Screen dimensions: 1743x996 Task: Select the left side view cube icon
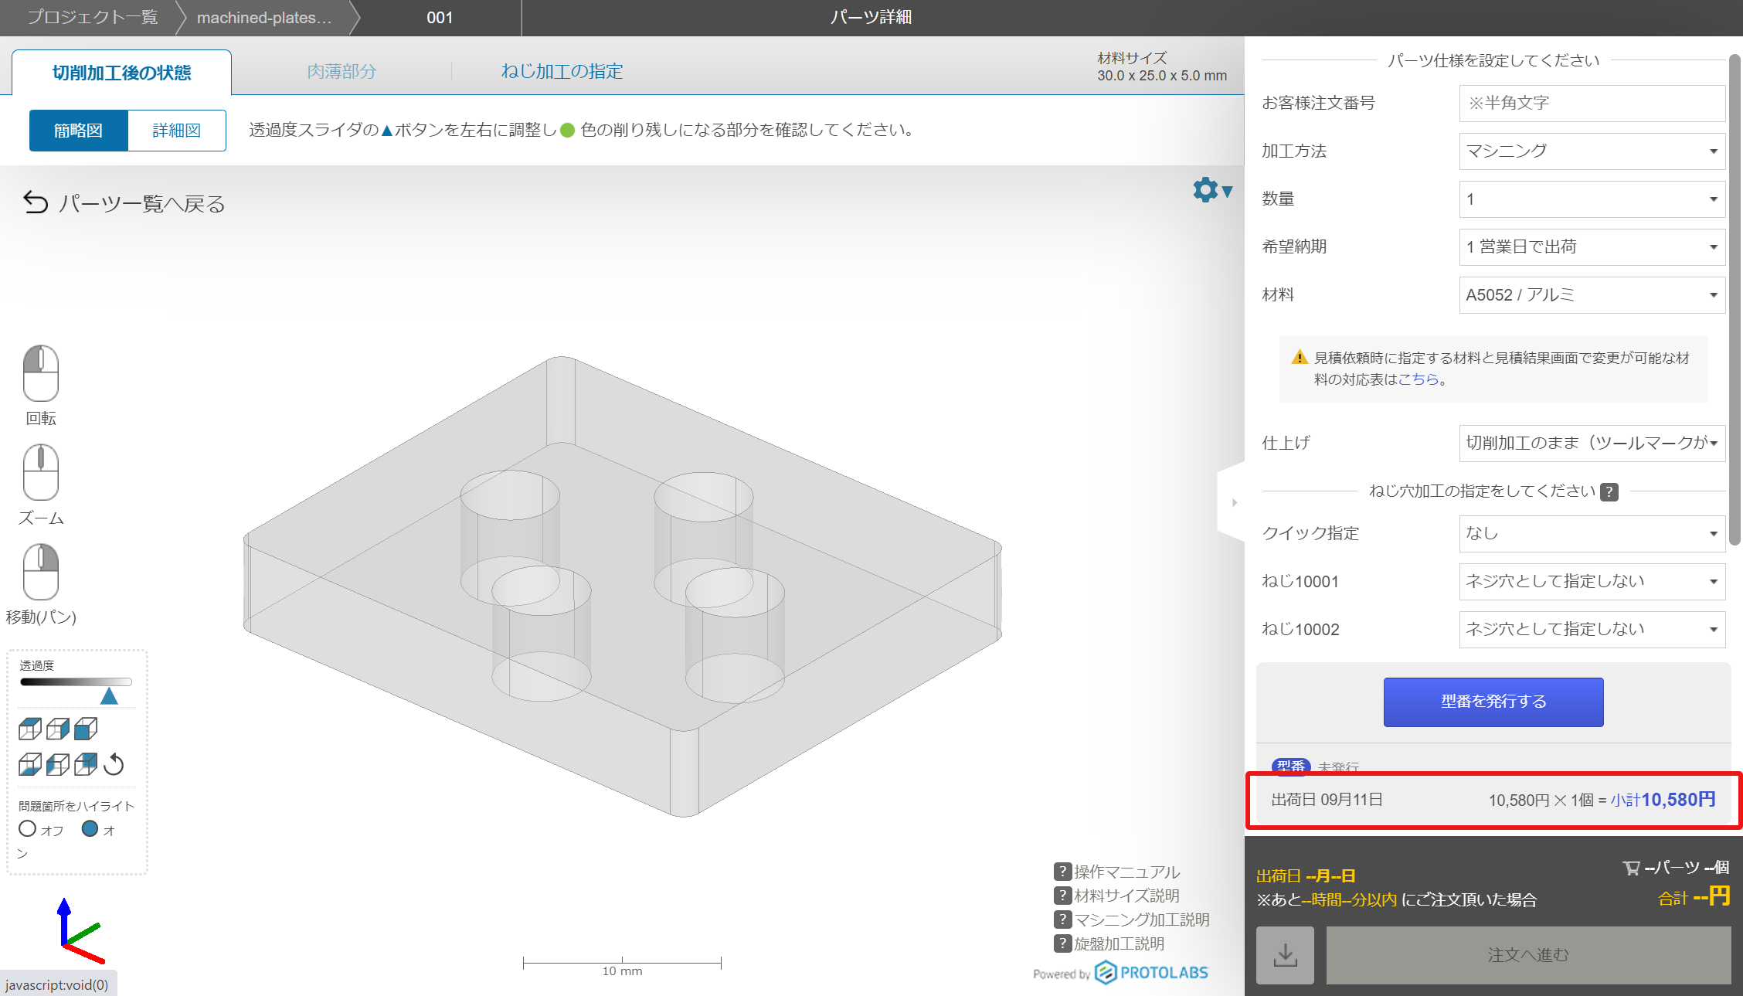pos(58,764)
